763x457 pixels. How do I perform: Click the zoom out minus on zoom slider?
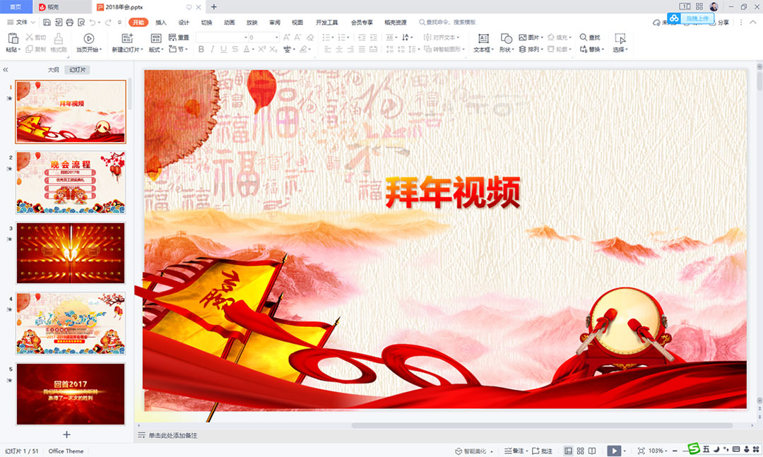[x=676, y=451]
